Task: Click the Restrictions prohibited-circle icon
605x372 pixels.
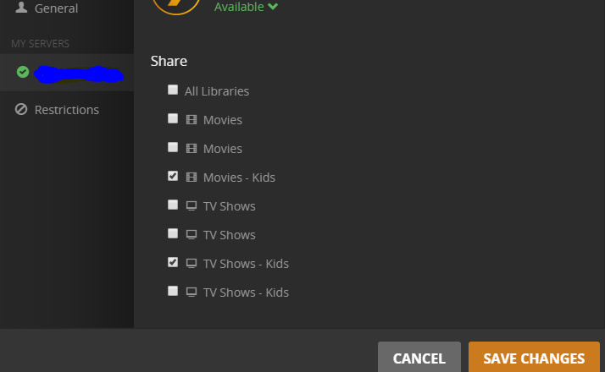Action: pos(21,109)
